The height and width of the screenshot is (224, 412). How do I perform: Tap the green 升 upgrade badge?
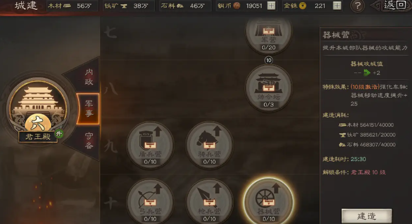(x=59, y=134)
